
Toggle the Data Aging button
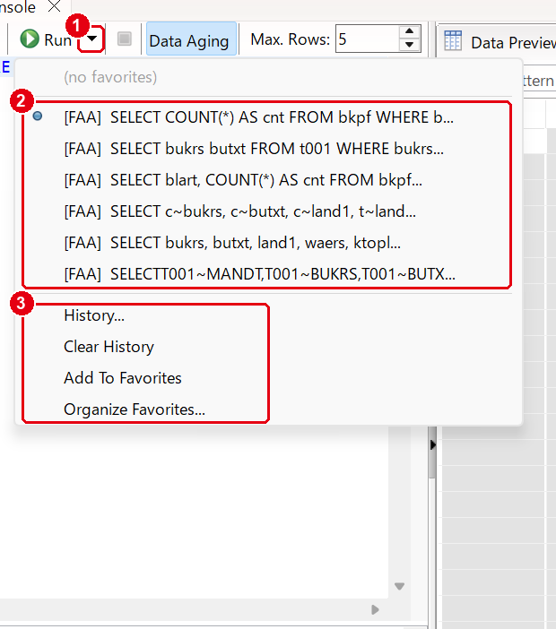point(191,39)
